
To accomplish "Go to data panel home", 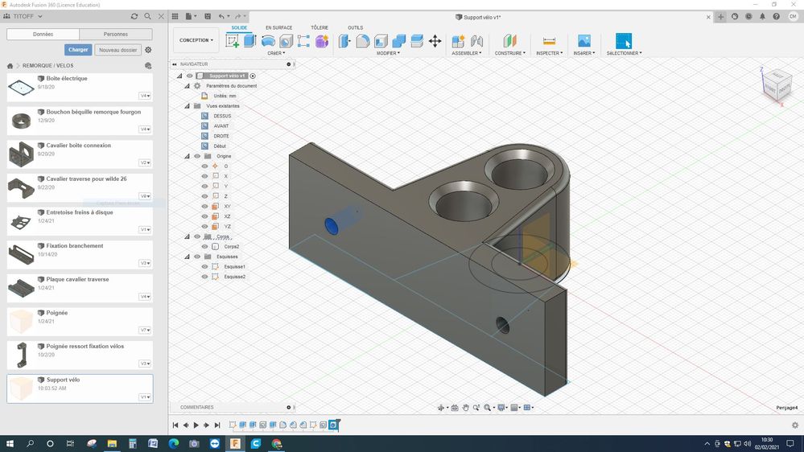I will (10, 66).
